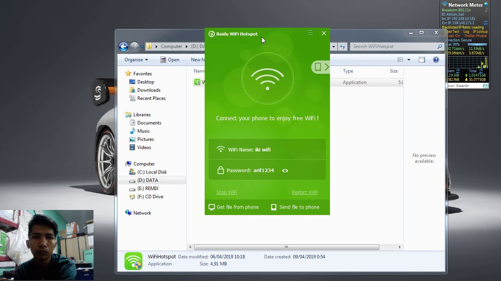The image size is (501, 281).
Task: Click New folder in Explorer toolbar
Action: point(198,60)
